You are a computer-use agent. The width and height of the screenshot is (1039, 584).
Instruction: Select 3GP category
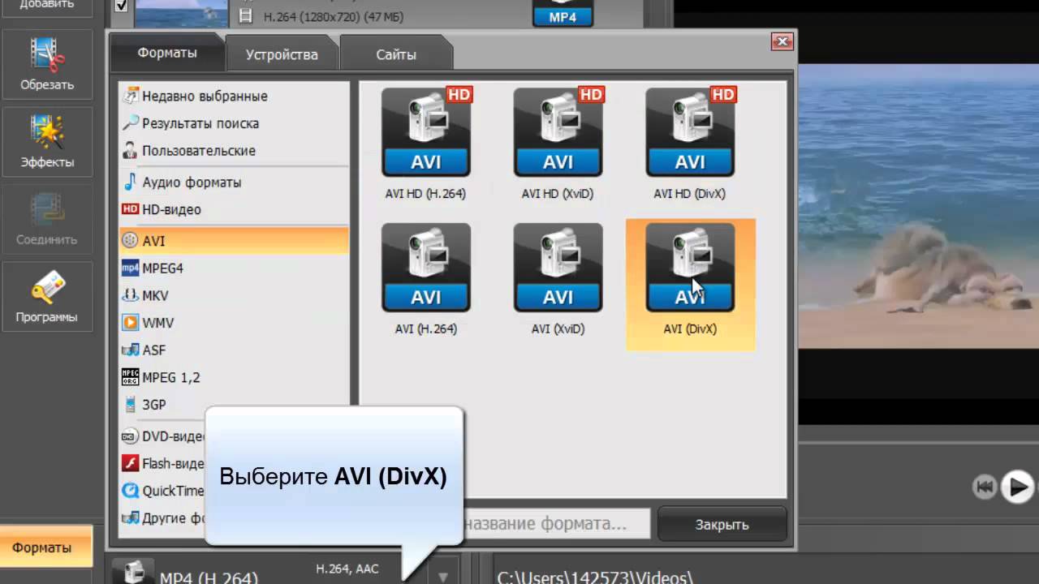tap(235, 405)
